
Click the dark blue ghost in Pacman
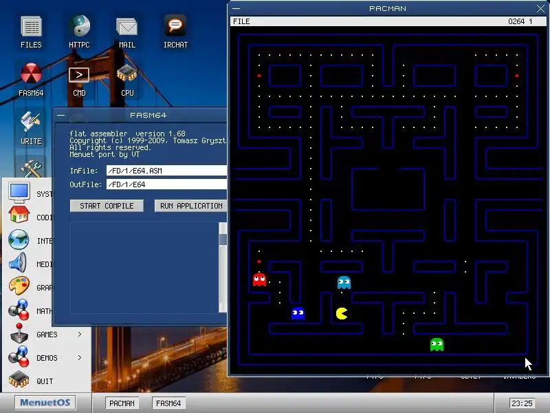click(298, 313)
